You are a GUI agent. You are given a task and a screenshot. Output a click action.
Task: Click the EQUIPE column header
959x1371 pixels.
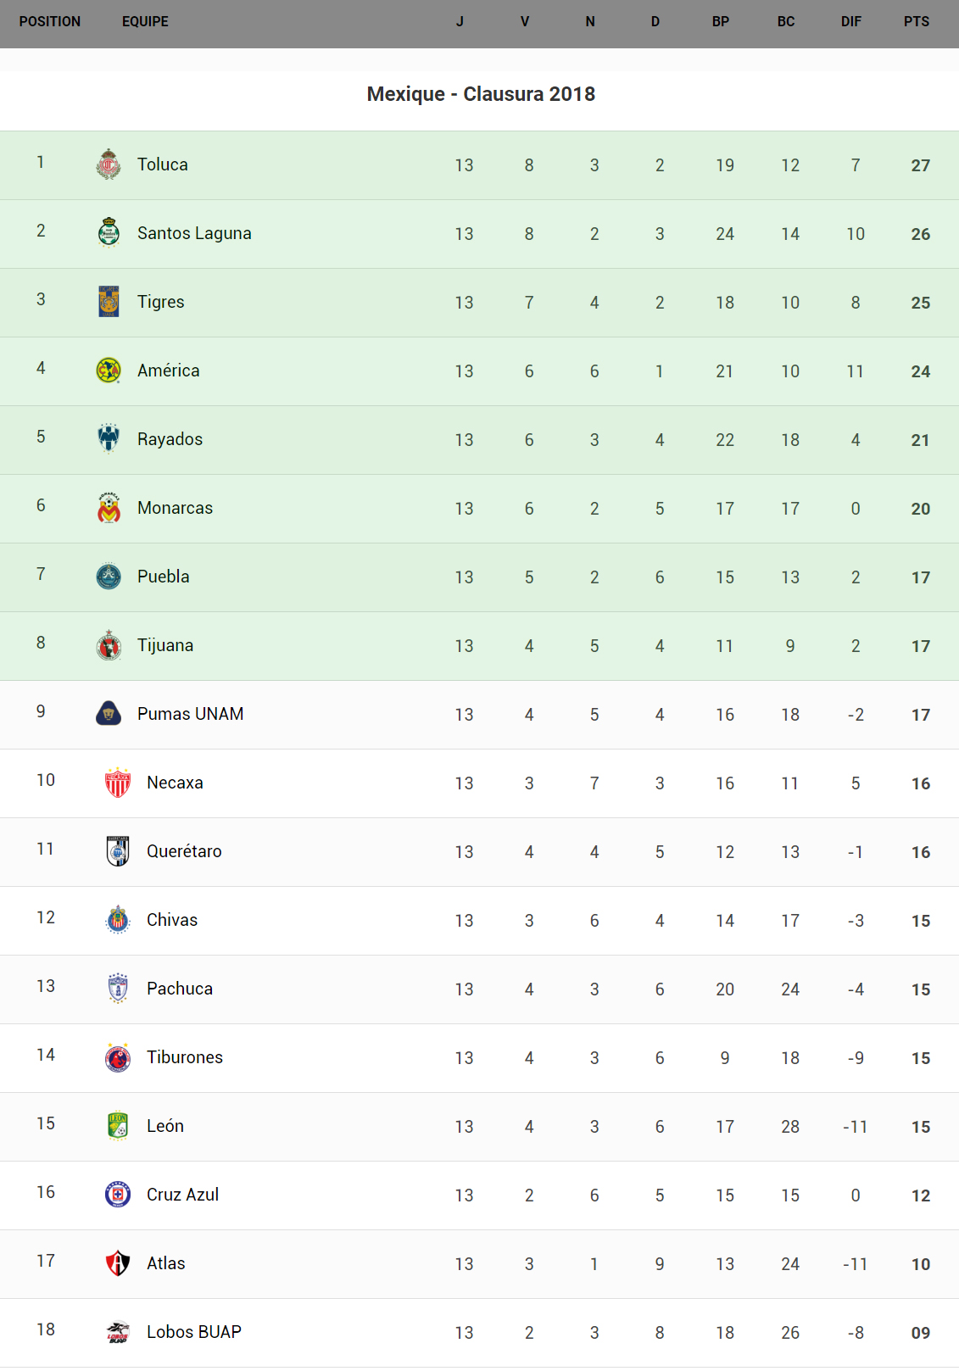point(145,22)
